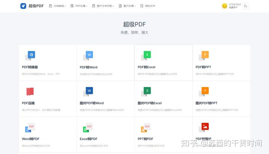Screen dimensions: 269x154
Task: Click the description under PDF转Word
Action: pyautogui.click(x=96, y=74)
